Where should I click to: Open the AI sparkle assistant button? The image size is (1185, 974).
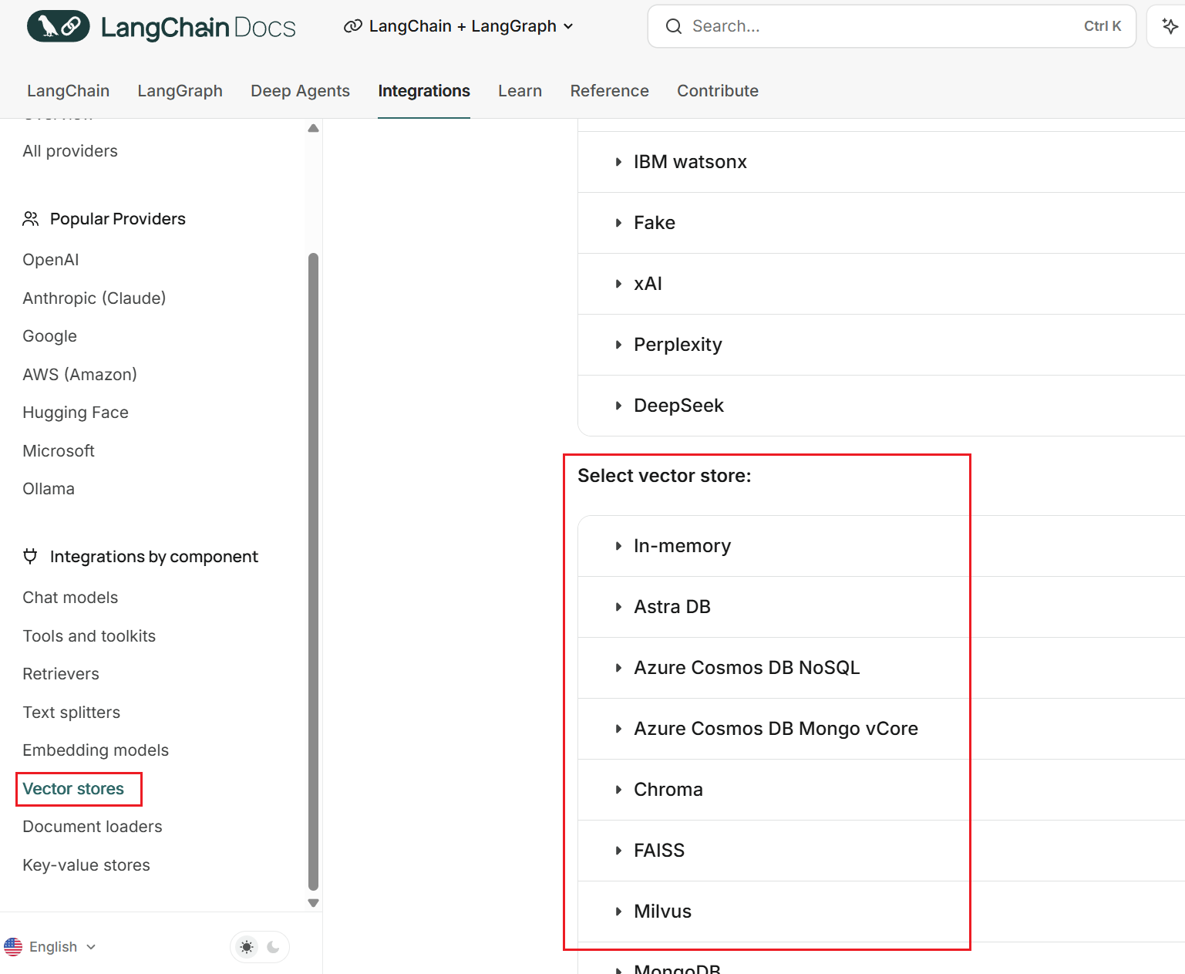tap(1170, 26)
